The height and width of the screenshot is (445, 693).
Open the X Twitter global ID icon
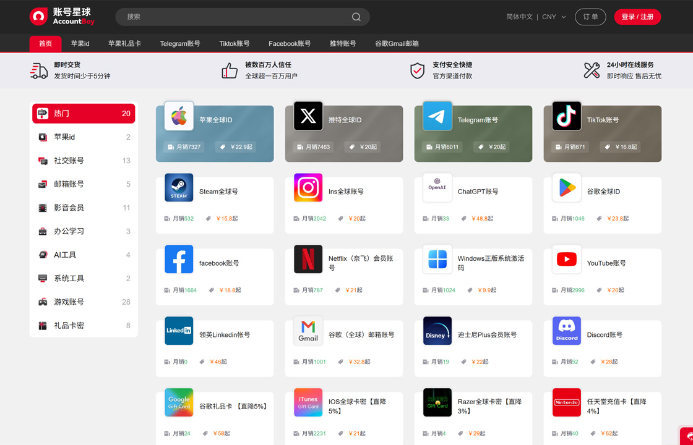pyautogui.click(x=308, y=116)
